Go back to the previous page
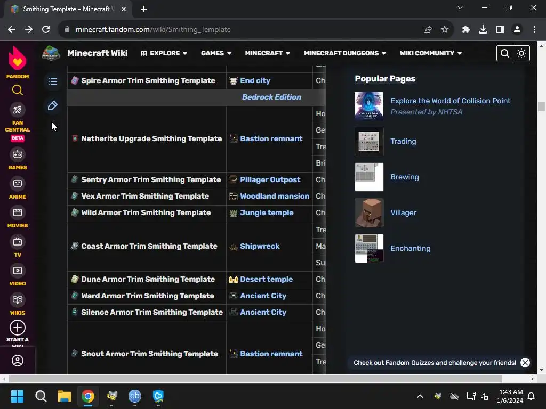The height and width of the screenshot is (409, 546). click(x=12, y=30)
